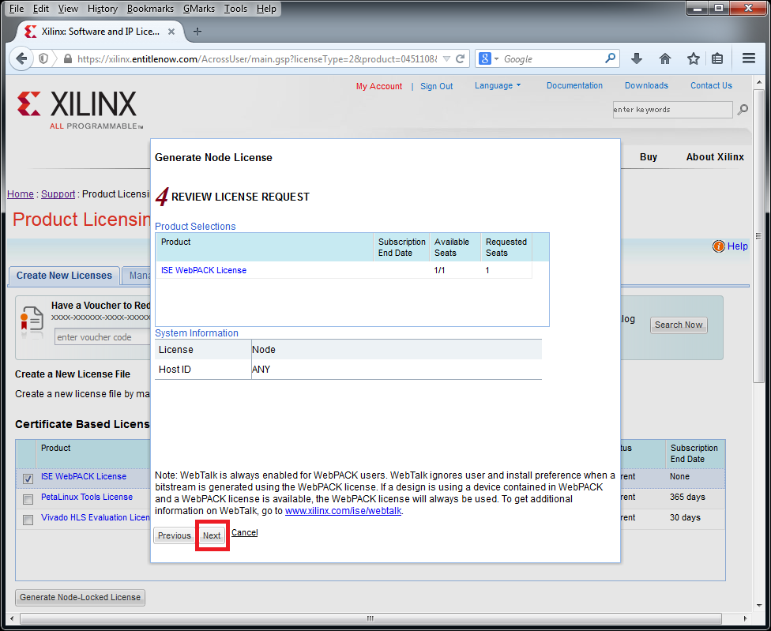Click the Previous button in dialog
Image resolution: width=771 pixels, height=631 pixels.
click(x=174, y=535)
